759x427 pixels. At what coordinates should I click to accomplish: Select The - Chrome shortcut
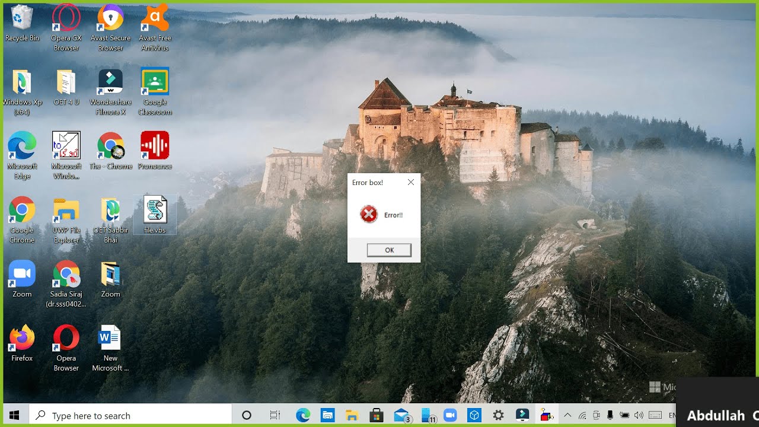pos(110,152)
